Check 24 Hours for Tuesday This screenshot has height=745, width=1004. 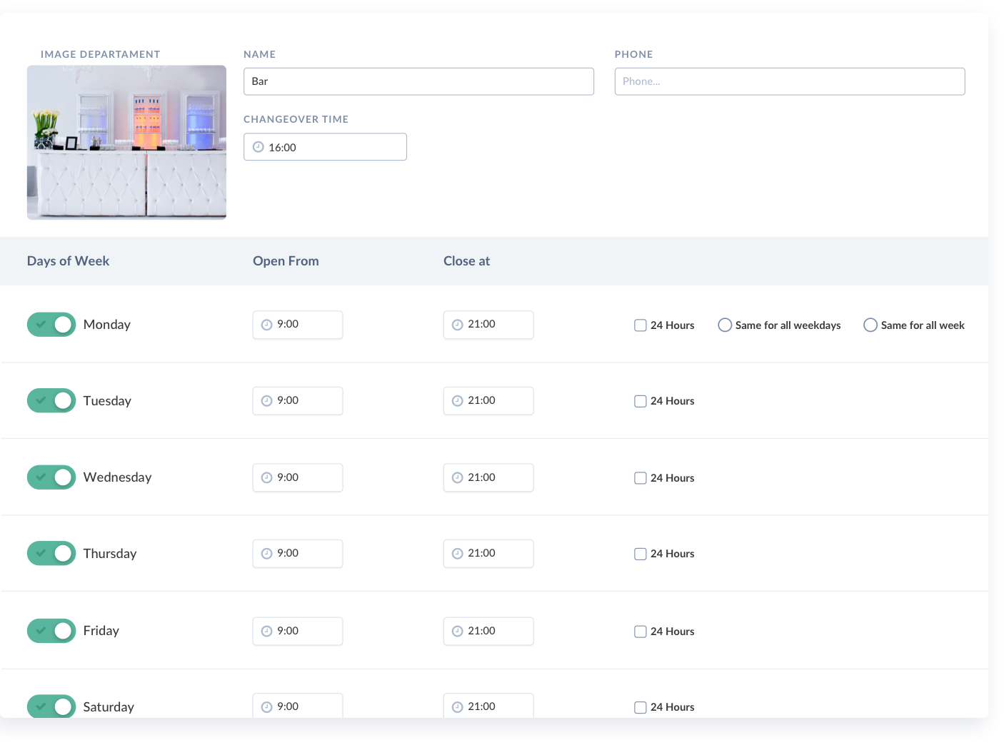[x=641, y=402]
